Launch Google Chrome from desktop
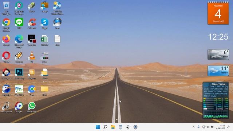Screen dimensions: 233x131 pos(6,23)
